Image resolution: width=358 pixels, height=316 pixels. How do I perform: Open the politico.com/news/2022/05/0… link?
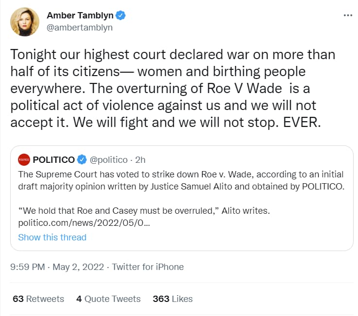click(x=84, y=222)
